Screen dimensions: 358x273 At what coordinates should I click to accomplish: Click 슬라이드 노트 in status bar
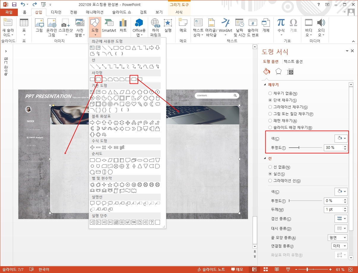pyautogui.click(x=211, y=269)
